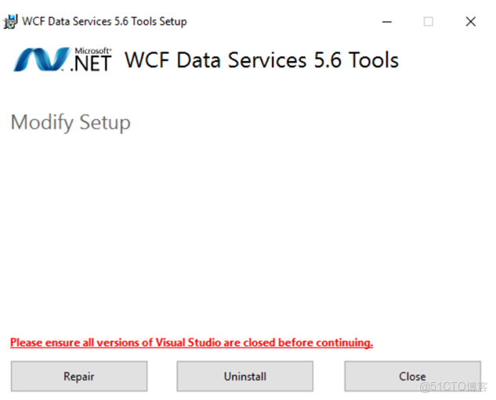
Task: Click the red Visual Studio warning text
Action: click(191, 343)
